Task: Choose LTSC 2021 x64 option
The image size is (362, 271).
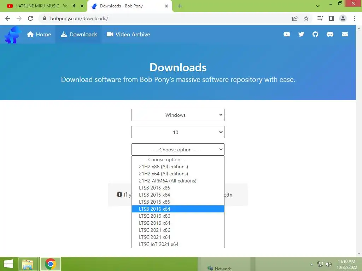Action: pos(178,237)
